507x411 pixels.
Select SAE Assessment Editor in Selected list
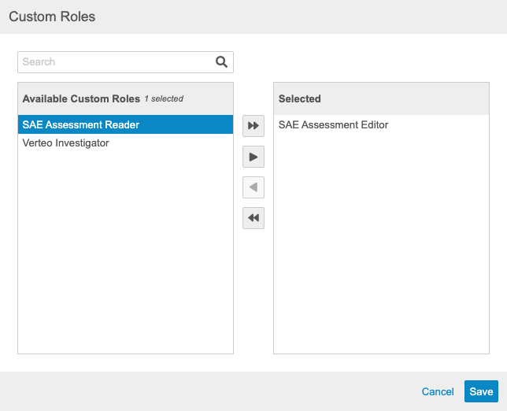tap(333, 124)
